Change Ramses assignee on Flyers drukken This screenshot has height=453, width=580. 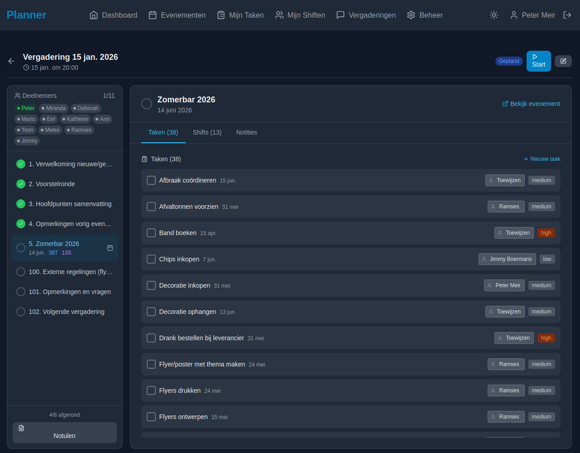(x=506, y=390)
